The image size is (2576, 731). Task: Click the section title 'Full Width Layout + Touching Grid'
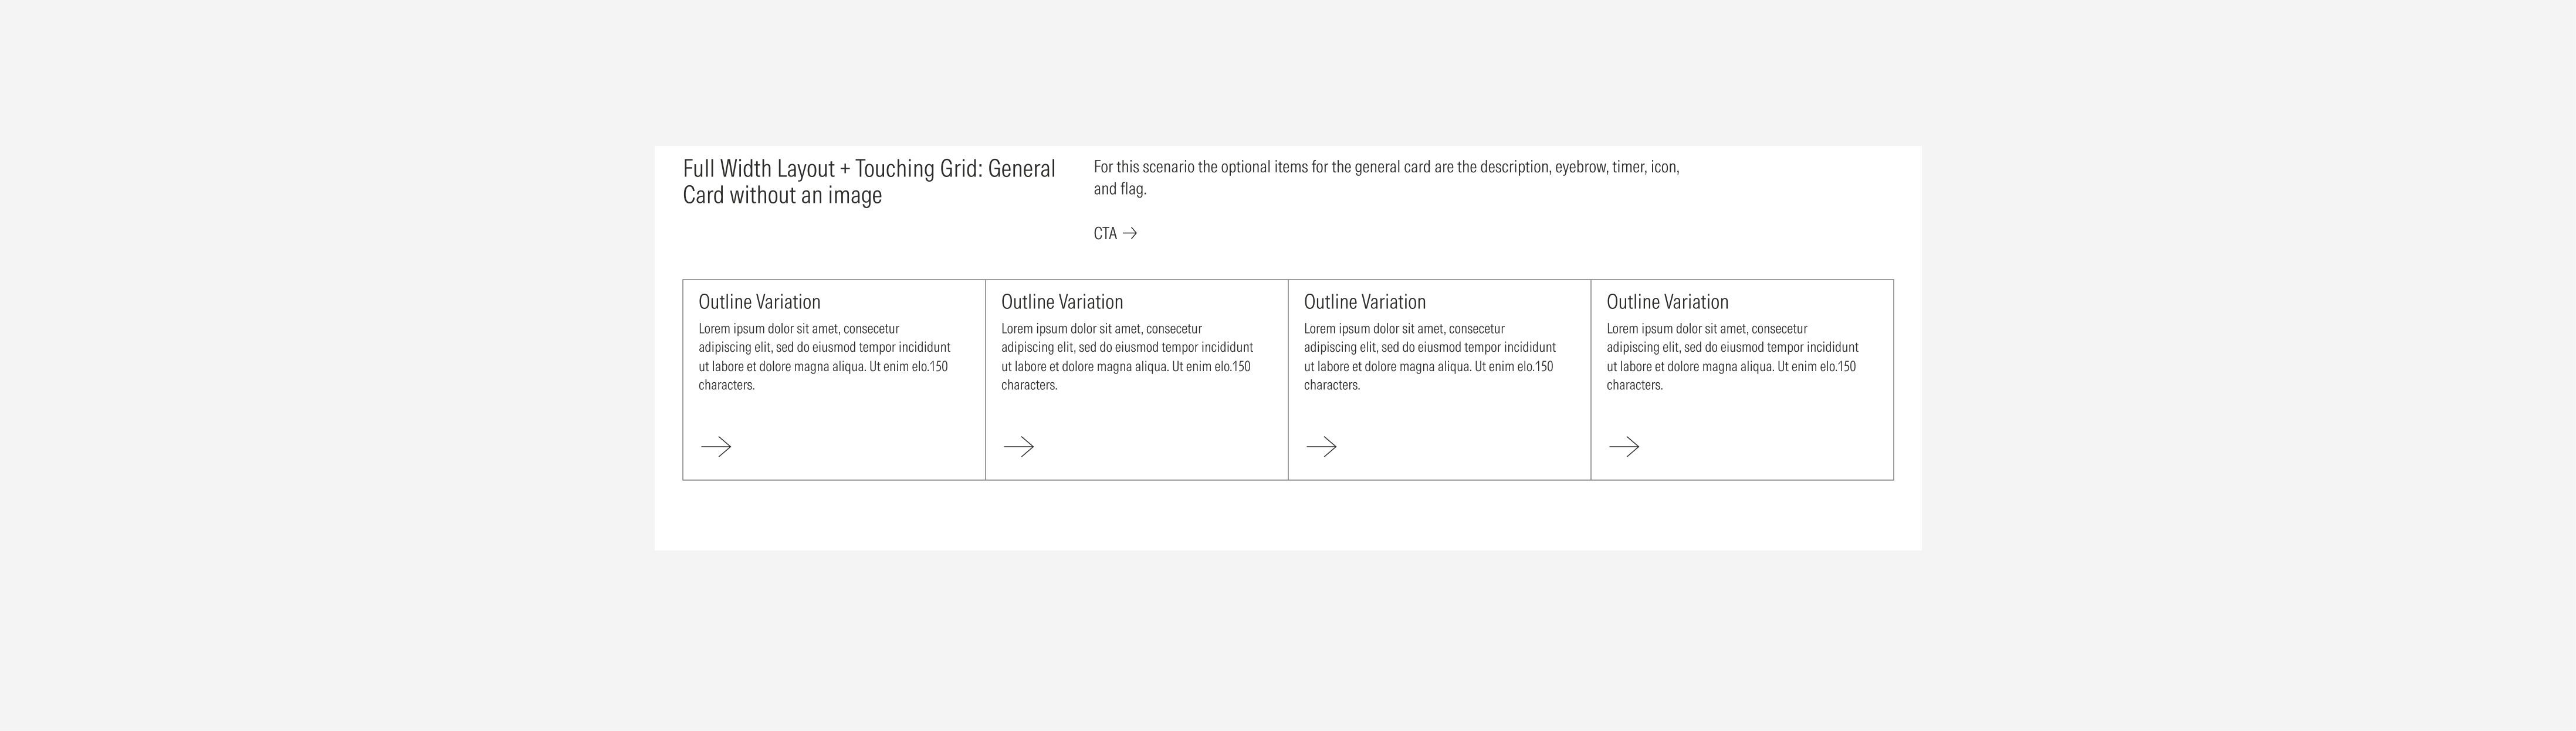tap(868, 182)
